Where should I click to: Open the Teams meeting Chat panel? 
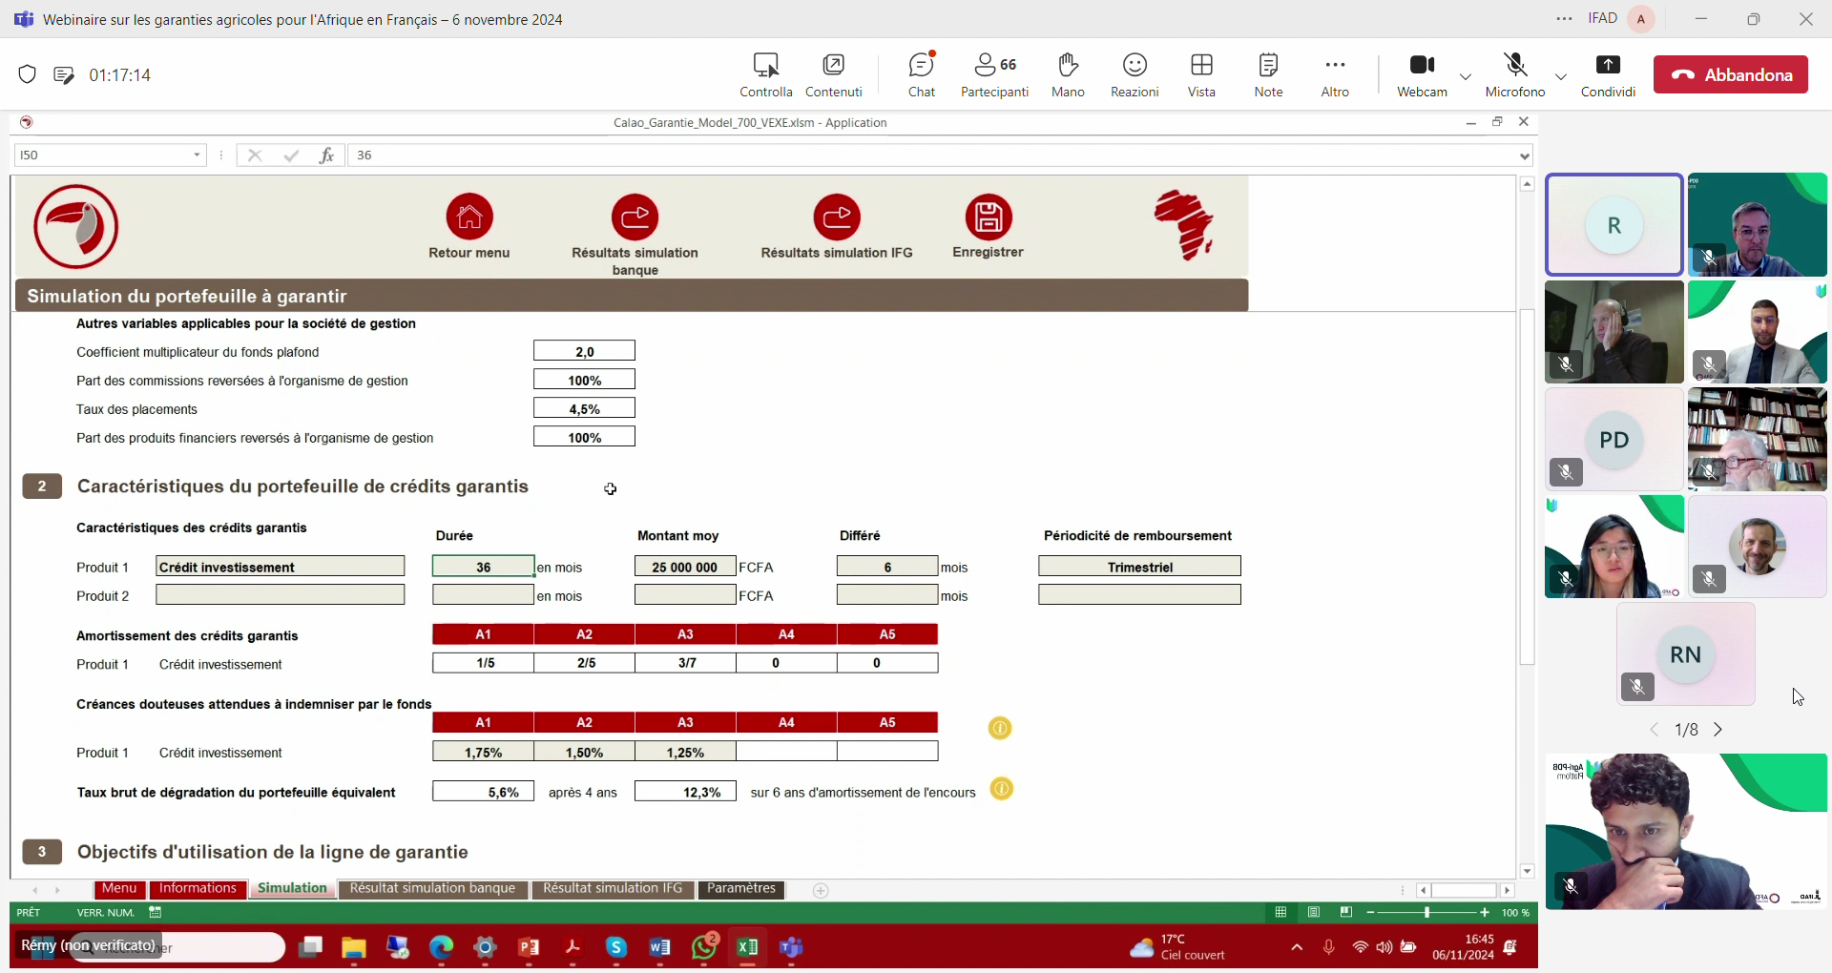click(x=922, y=75)
